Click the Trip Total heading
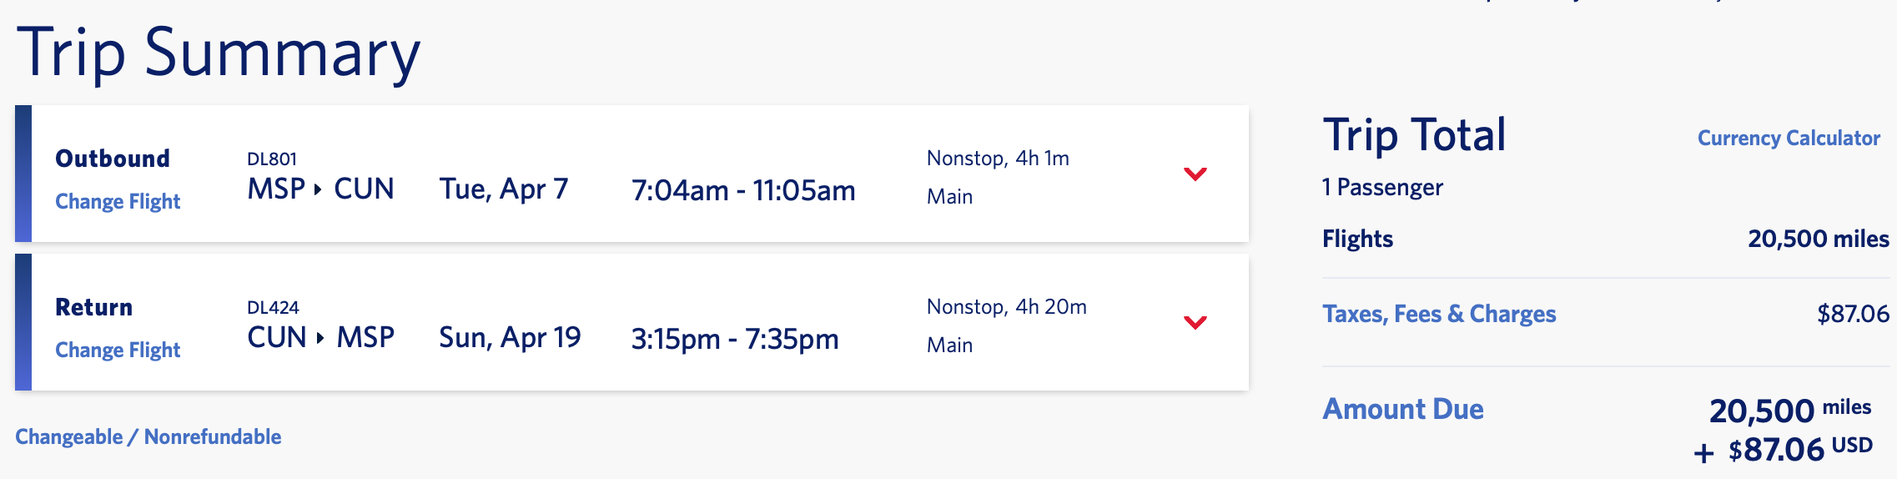This screenshot has height=479, width=1897. click(x=1414, y=135)
